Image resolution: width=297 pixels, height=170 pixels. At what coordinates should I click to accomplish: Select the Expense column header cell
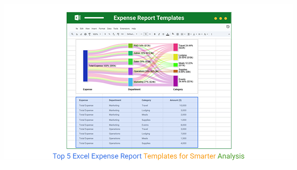pyautogui.click(x=89, y=100)
